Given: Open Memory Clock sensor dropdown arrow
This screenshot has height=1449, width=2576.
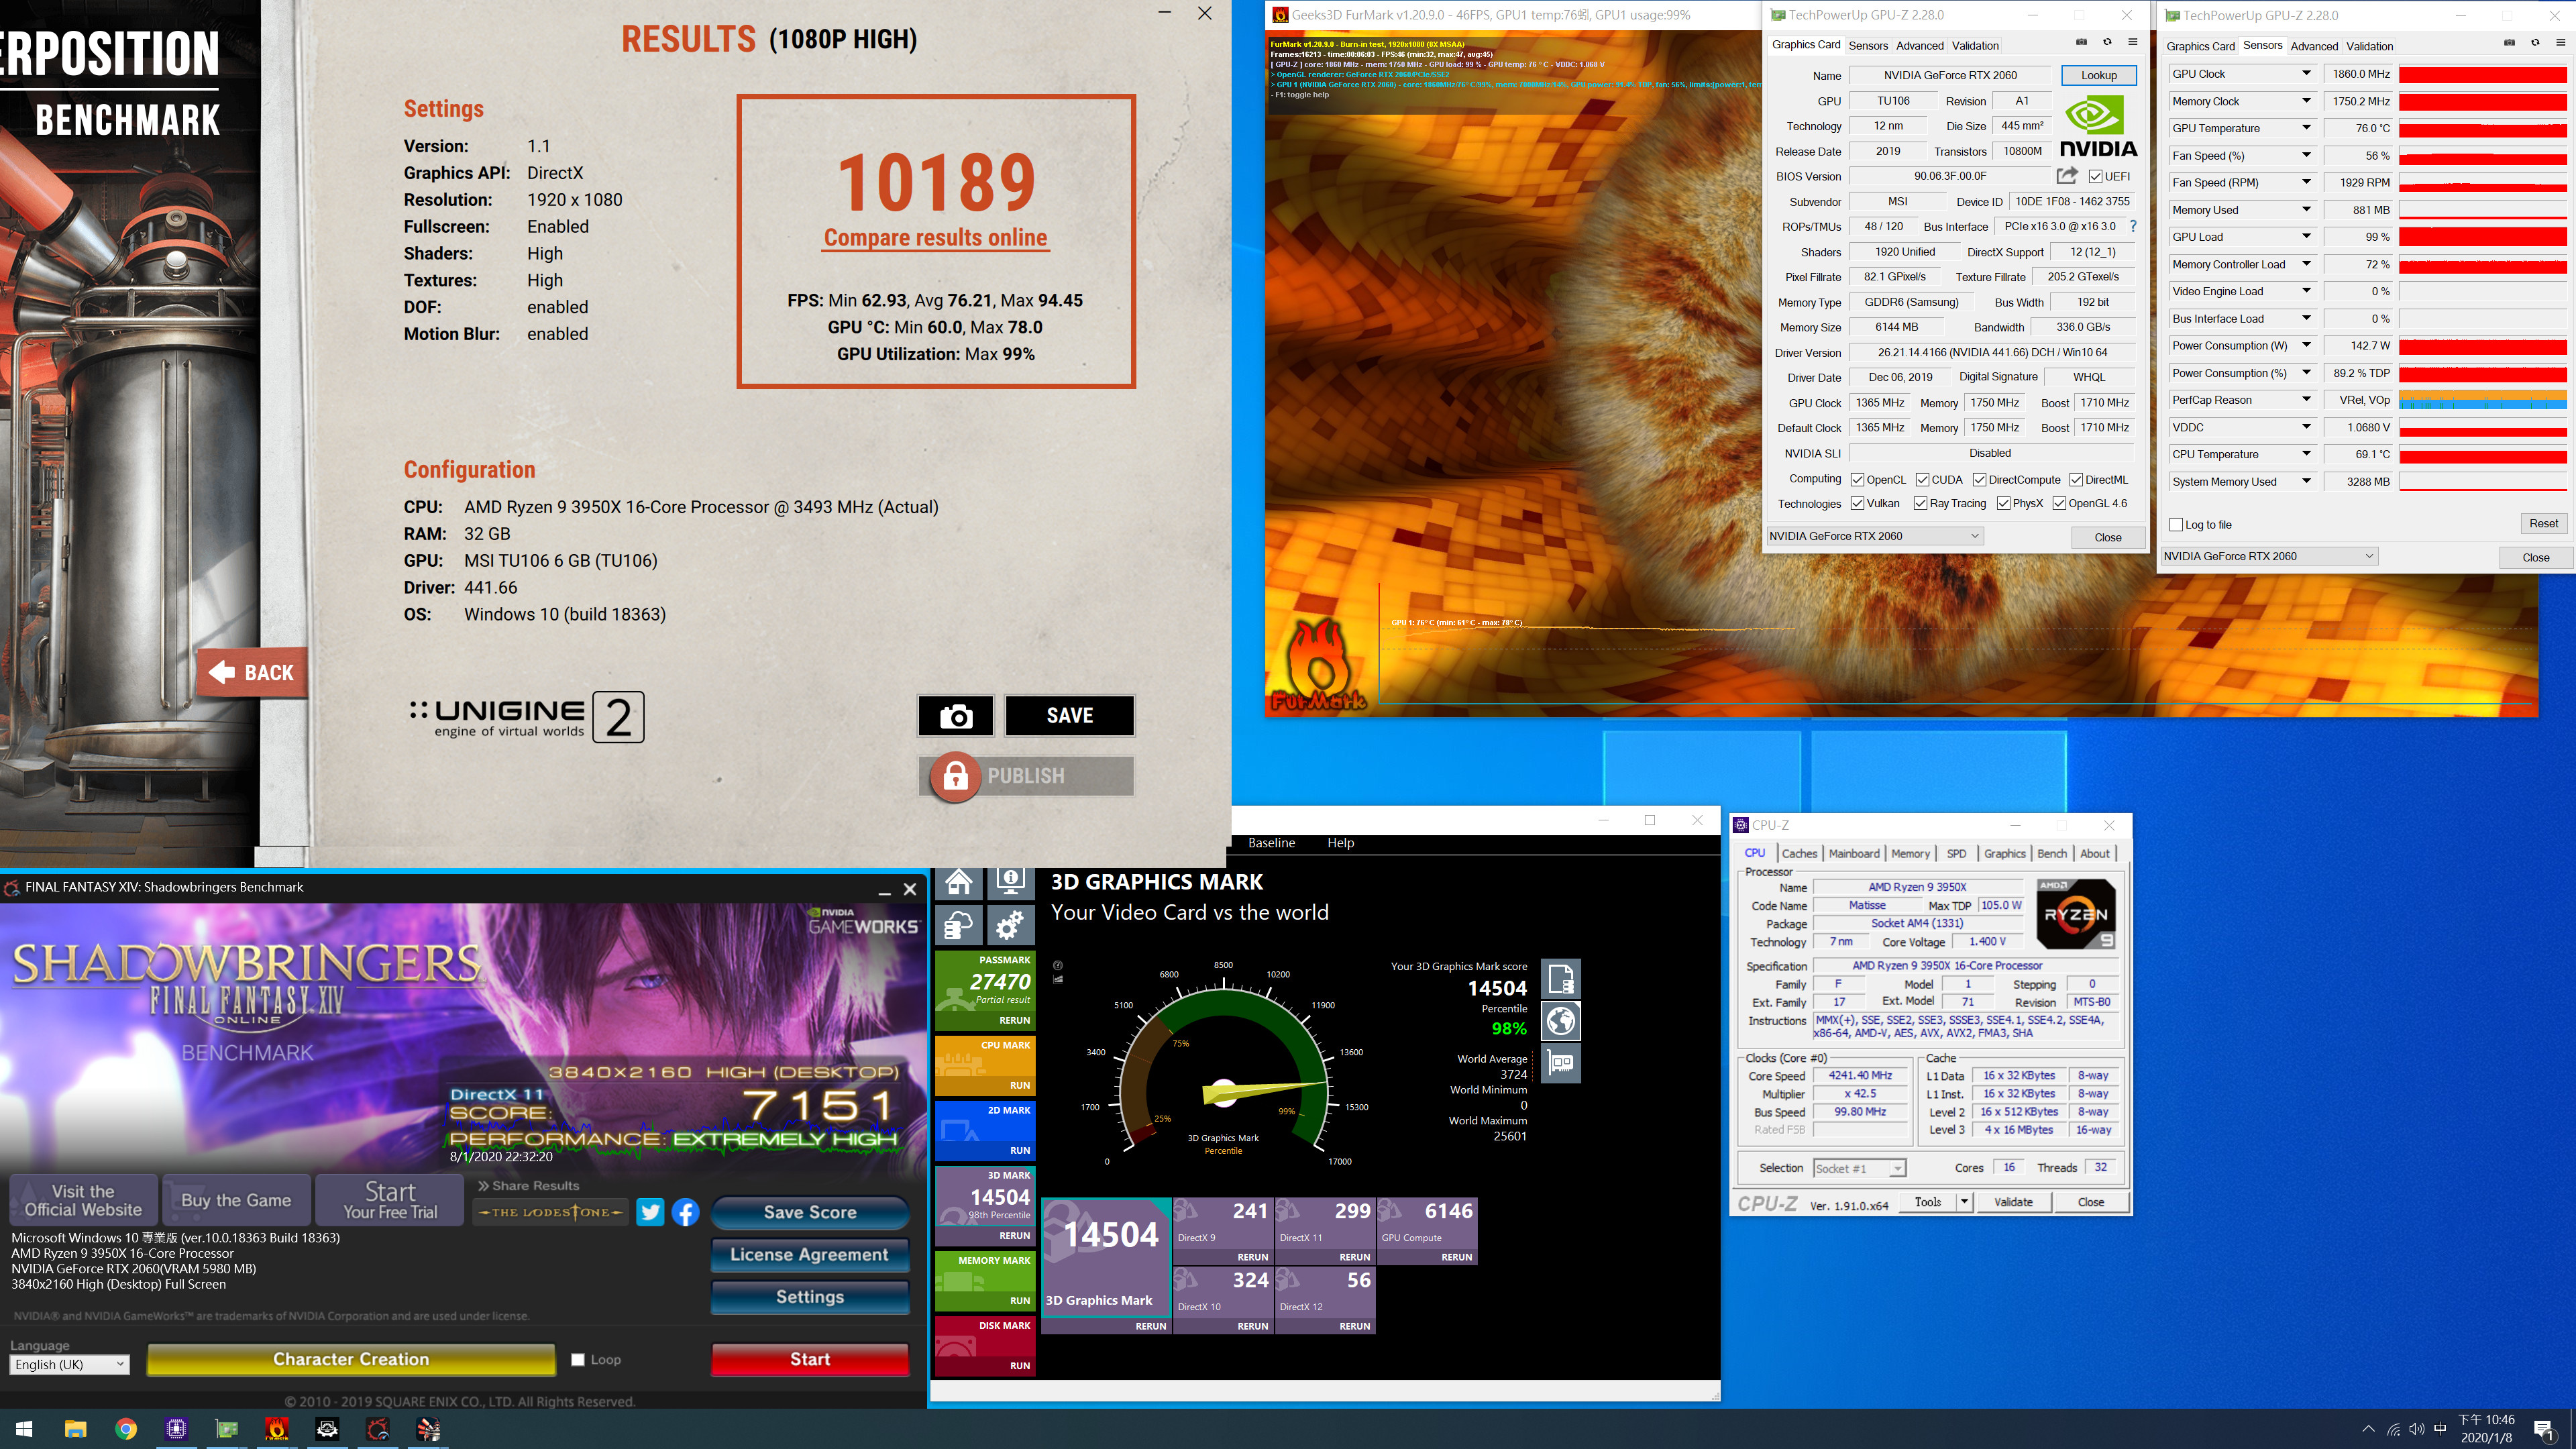Looking at the screenshot, I should [2306, 100].
